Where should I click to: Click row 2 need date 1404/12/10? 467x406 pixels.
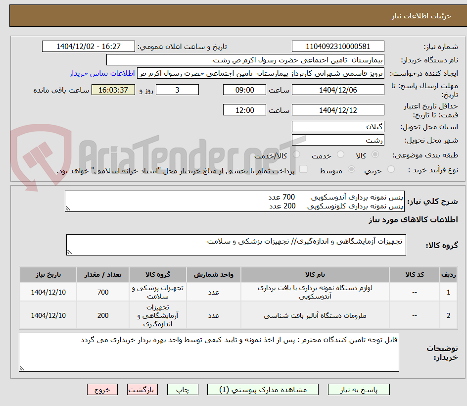[x=48, y=315]
